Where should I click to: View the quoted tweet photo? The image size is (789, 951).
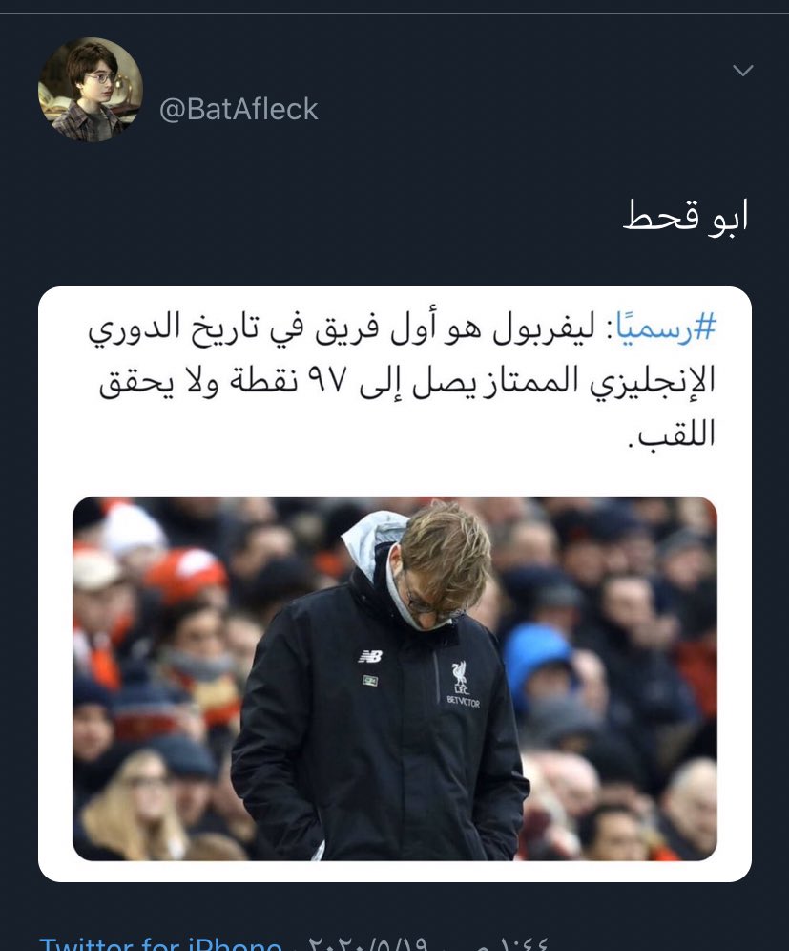pos(395,679)
